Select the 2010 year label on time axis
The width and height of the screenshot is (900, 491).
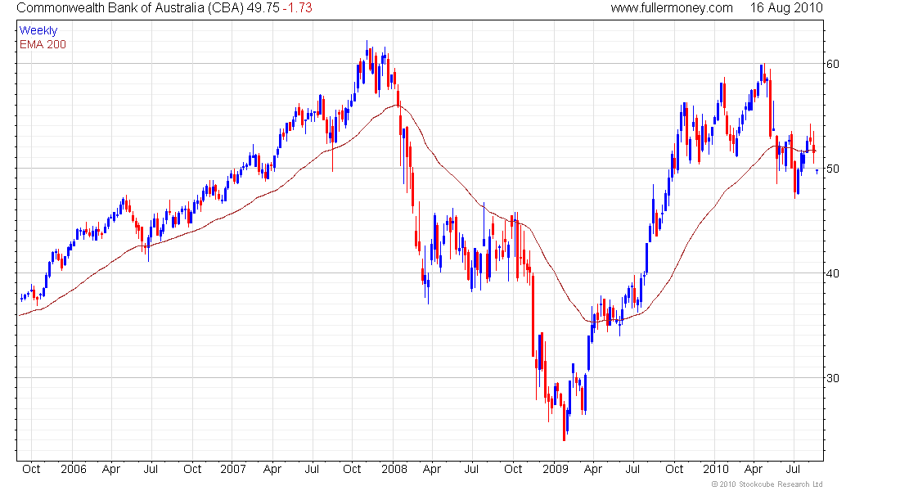coord(716,469)
